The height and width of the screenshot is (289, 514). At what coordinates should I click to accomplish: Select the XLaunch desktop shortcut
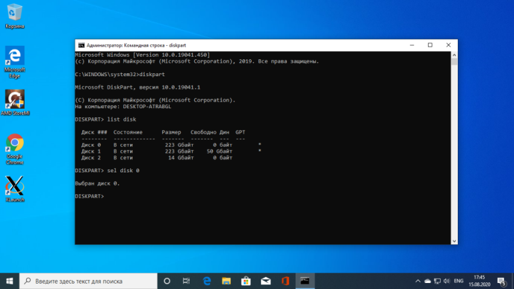[15, 187]
